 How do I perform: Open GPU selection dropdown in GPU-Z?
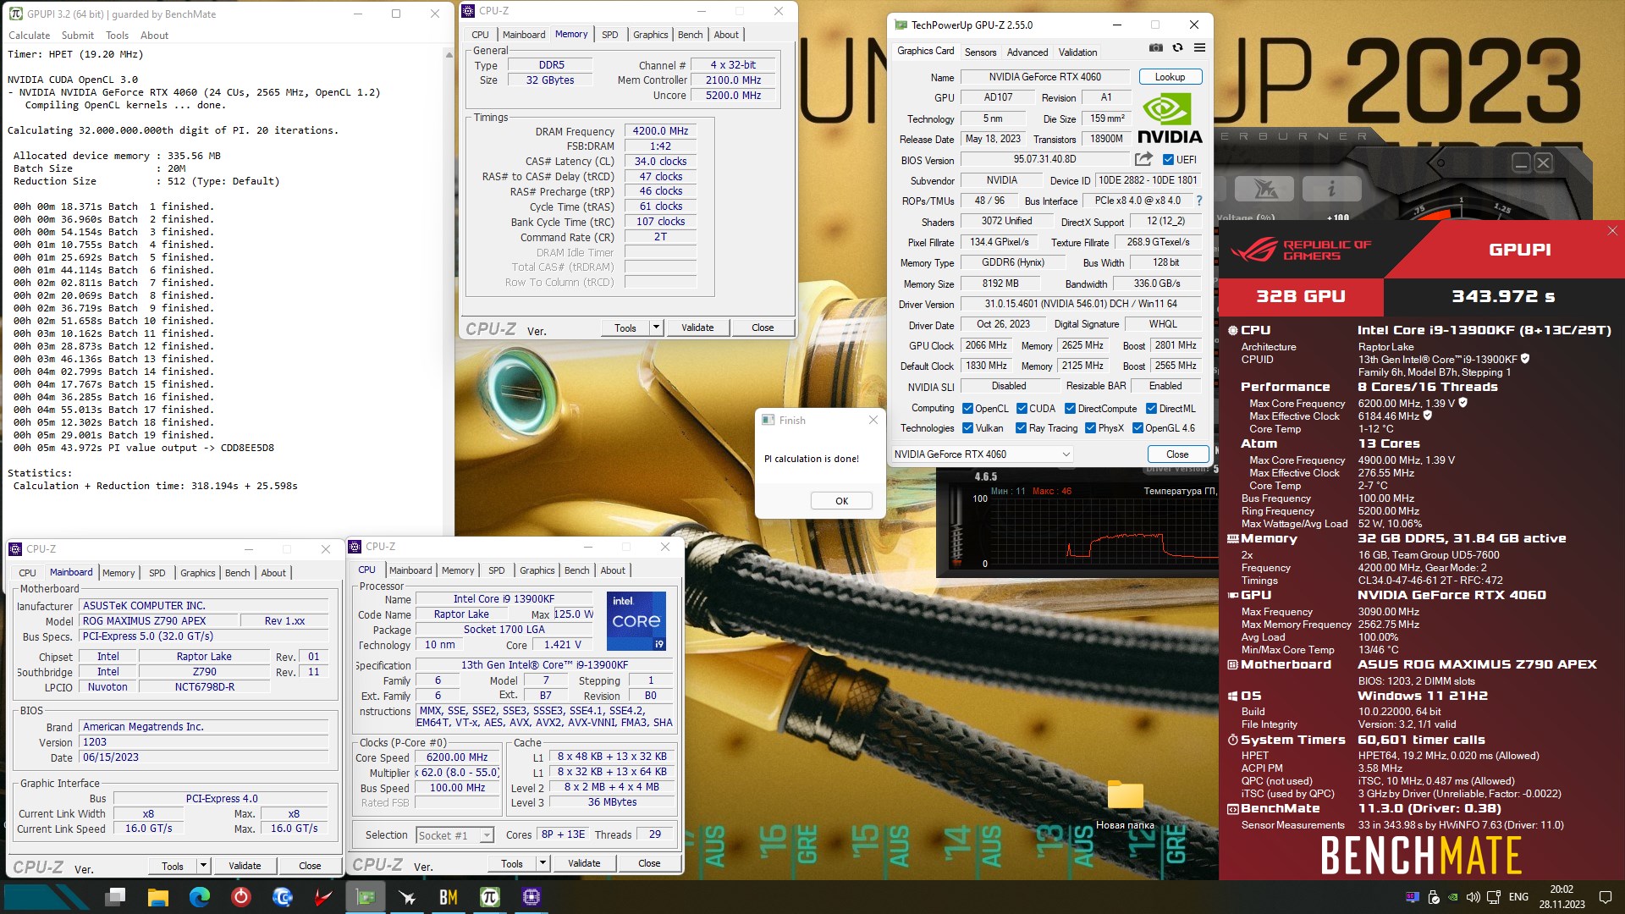(982, 454)
